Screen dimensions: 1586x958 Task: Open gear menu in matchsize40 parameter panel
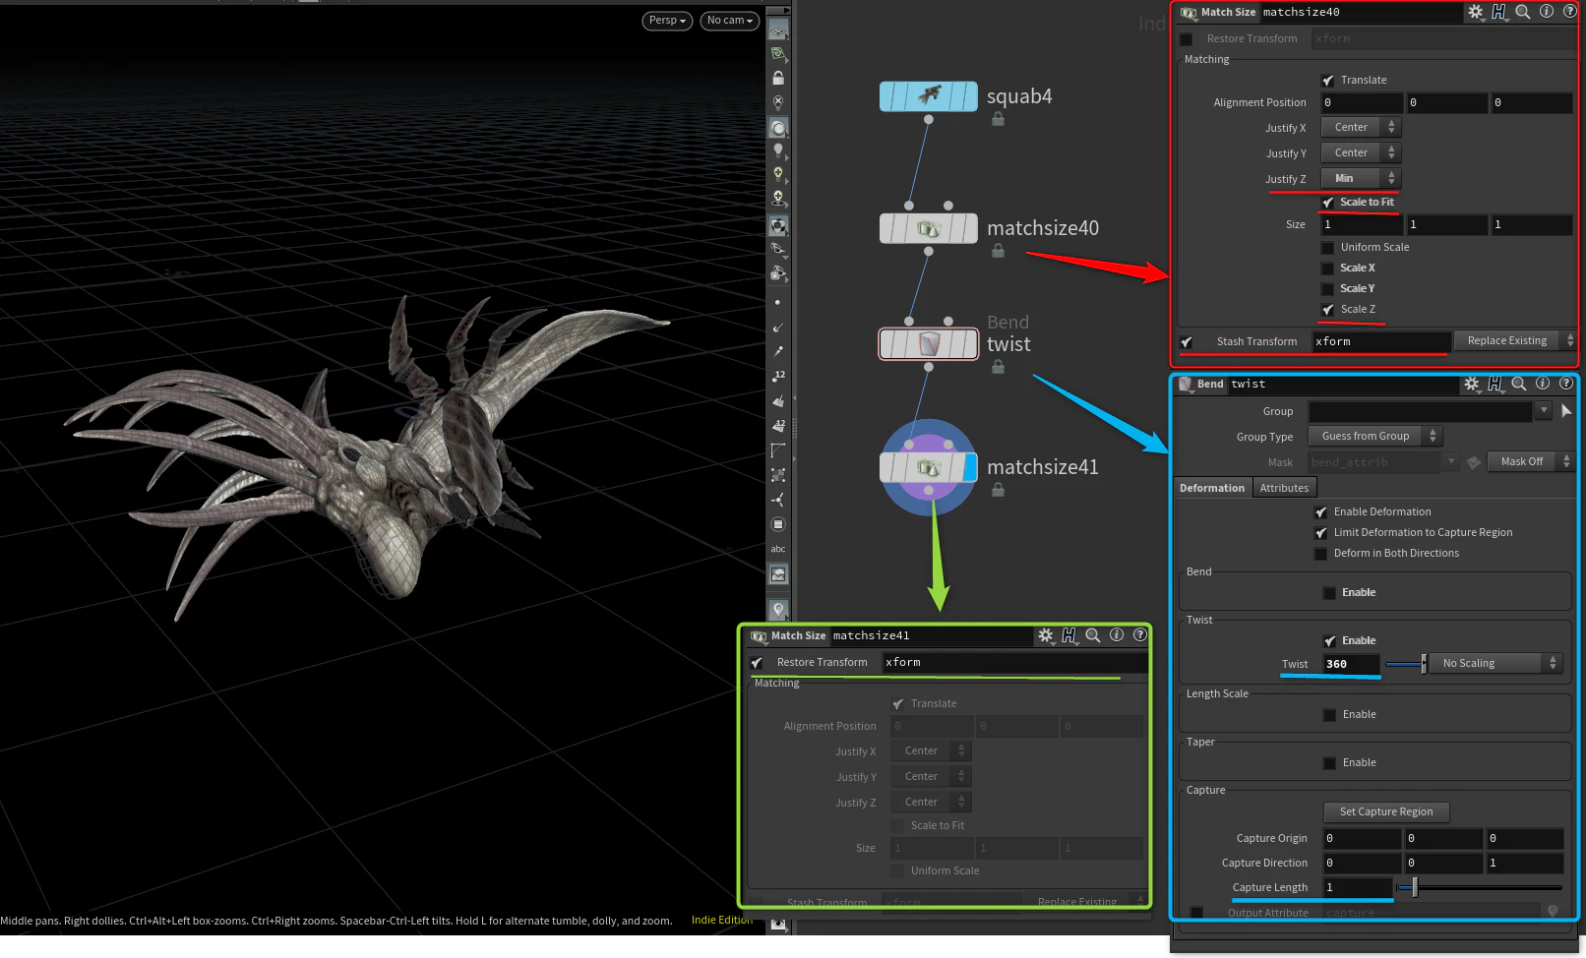(1475, 12)
